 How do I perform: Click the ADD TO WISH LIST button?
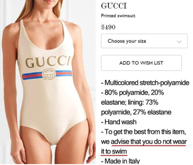141,63
